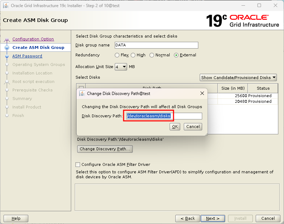Click the 25600 size cell
284x224 pixels.
[233, 96]
